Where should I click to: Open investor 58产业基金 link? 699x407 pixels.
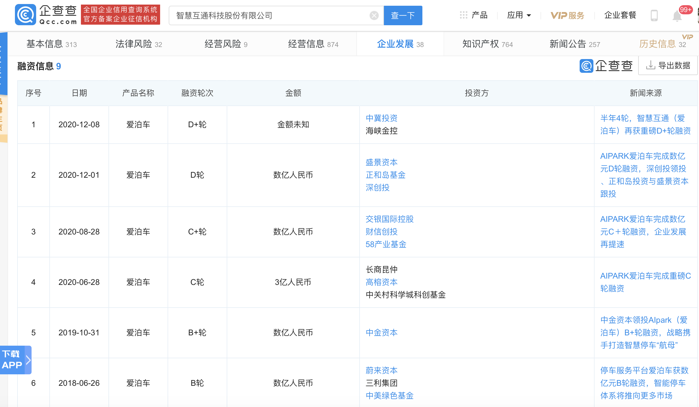(386, 244)
